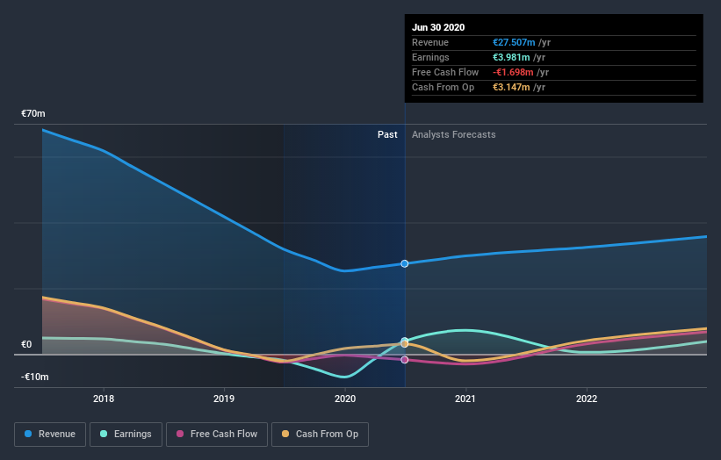
Task: Select the Free Cash Flow data point marker
Action: (405, 360)
